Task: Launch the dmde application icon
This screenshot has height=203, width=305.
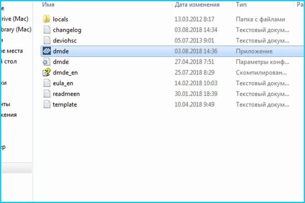Action: pyautogui.click(x=47, y=51)
